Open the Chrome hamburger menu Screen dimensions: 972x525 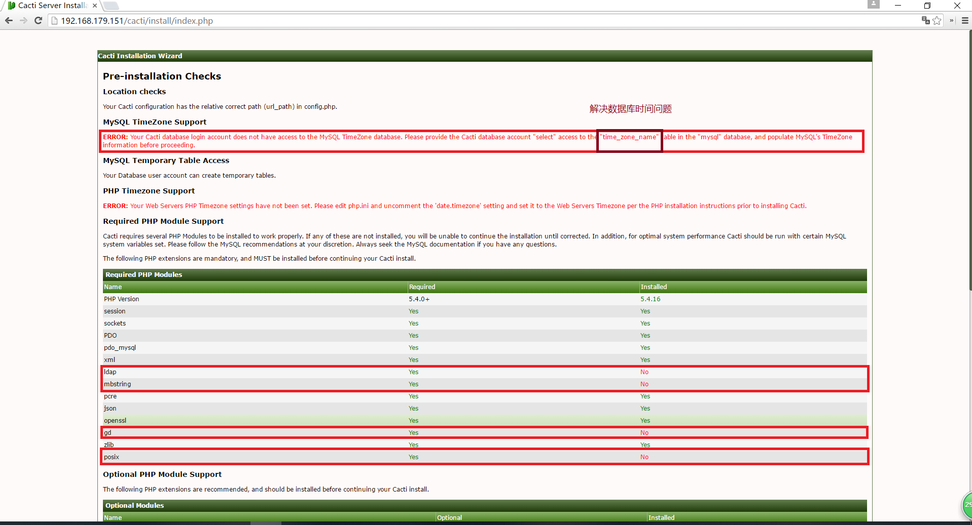tap(965, 21)
